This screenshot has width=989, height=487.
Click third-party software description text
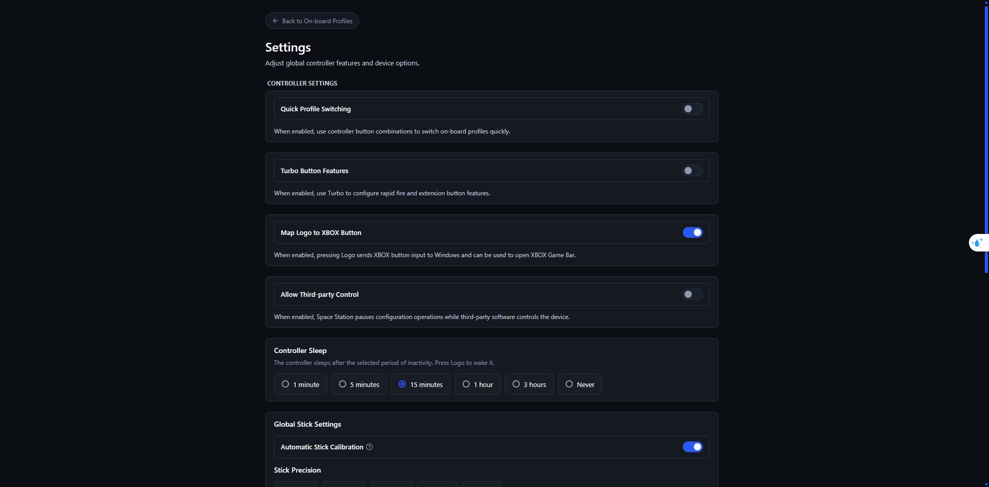422,317
